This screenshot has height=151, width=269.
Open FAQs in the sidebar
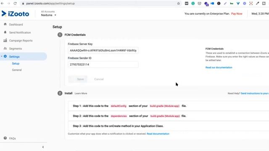12,138
